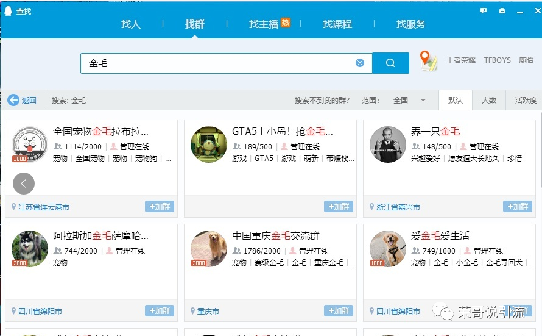Click location 江苏省连云港市
542x336 pixels.
coord(44,207)
